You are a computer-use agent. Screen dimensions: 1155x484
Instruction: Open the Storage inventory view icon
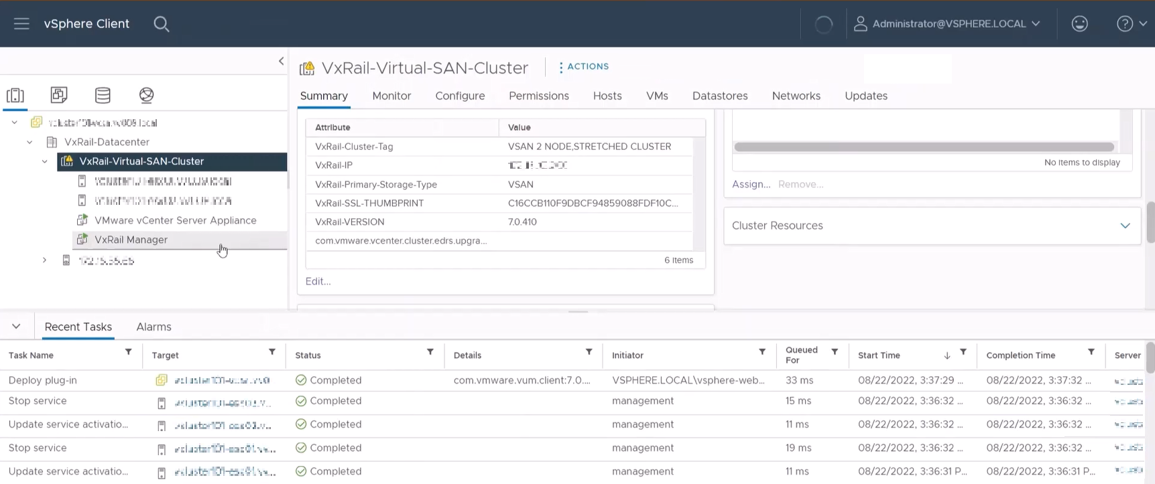(103, 95)
